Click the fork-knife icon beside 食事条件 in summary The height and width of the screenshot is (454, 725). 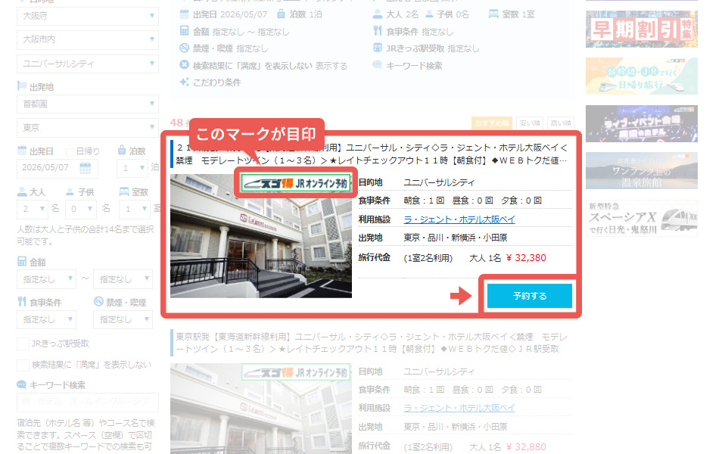pos(378,31)
